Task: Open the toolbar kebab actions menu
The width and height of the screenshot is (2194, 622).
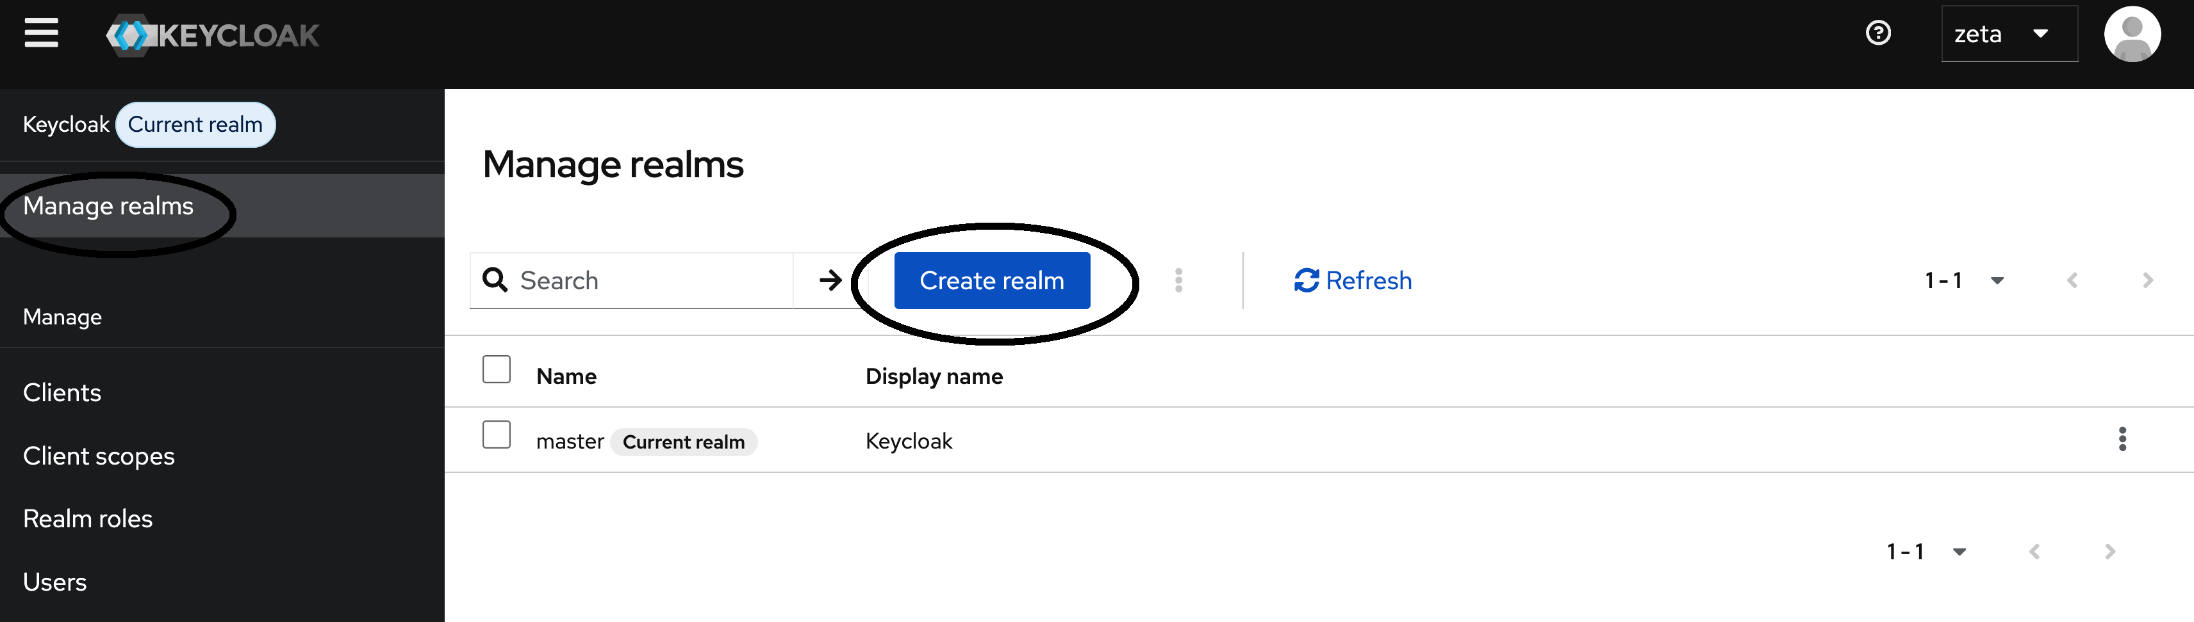Action: [x=1178, y=280]
